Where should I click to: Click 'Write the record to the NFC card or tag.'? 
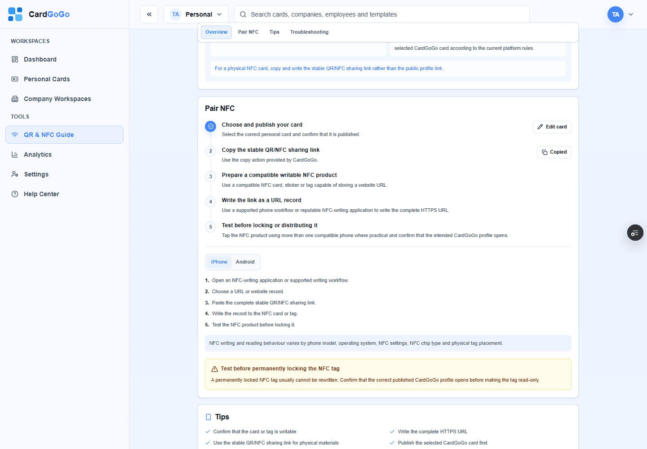tap(255, 313)
